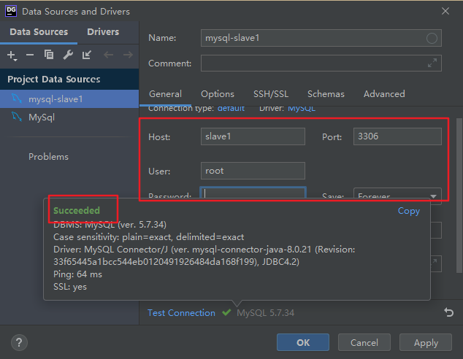Click the add data source plus icon
The image size is (463, 359).
point(12,55)
